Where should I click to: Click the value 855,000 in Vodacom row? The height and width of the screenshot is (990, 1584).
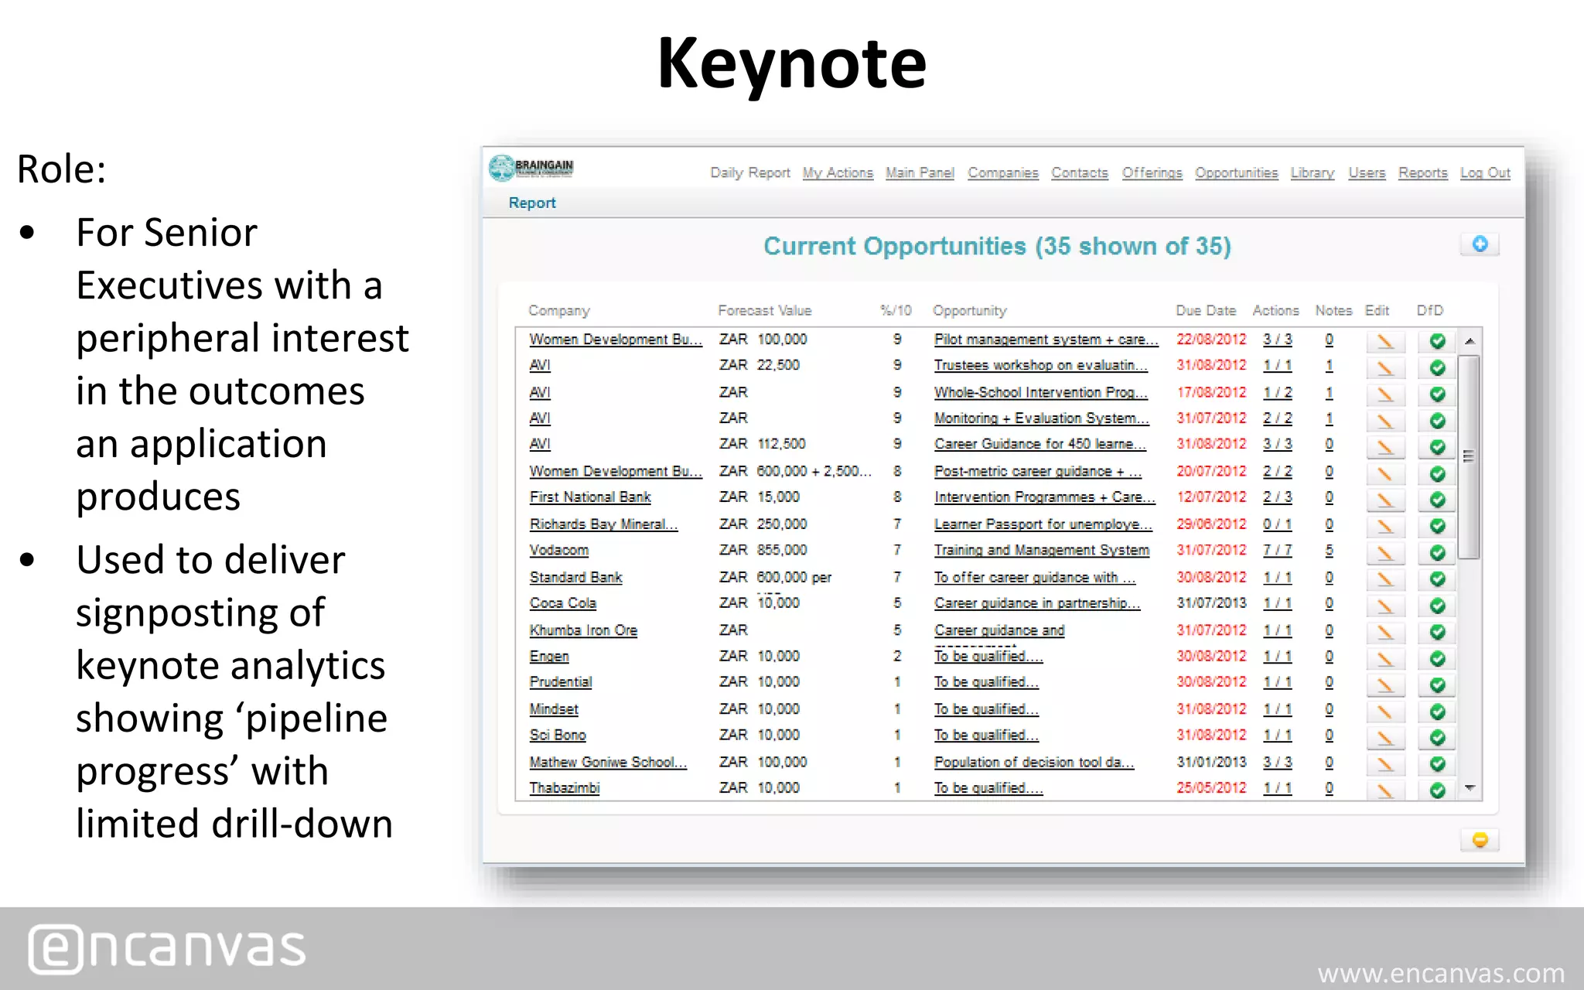782,550
